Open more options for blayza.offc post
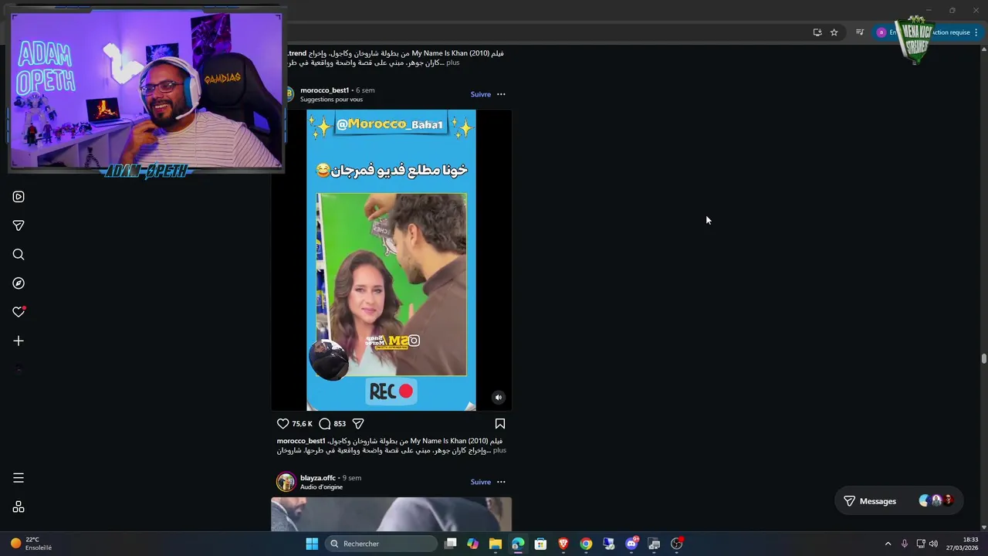 [x=501, y=482]
